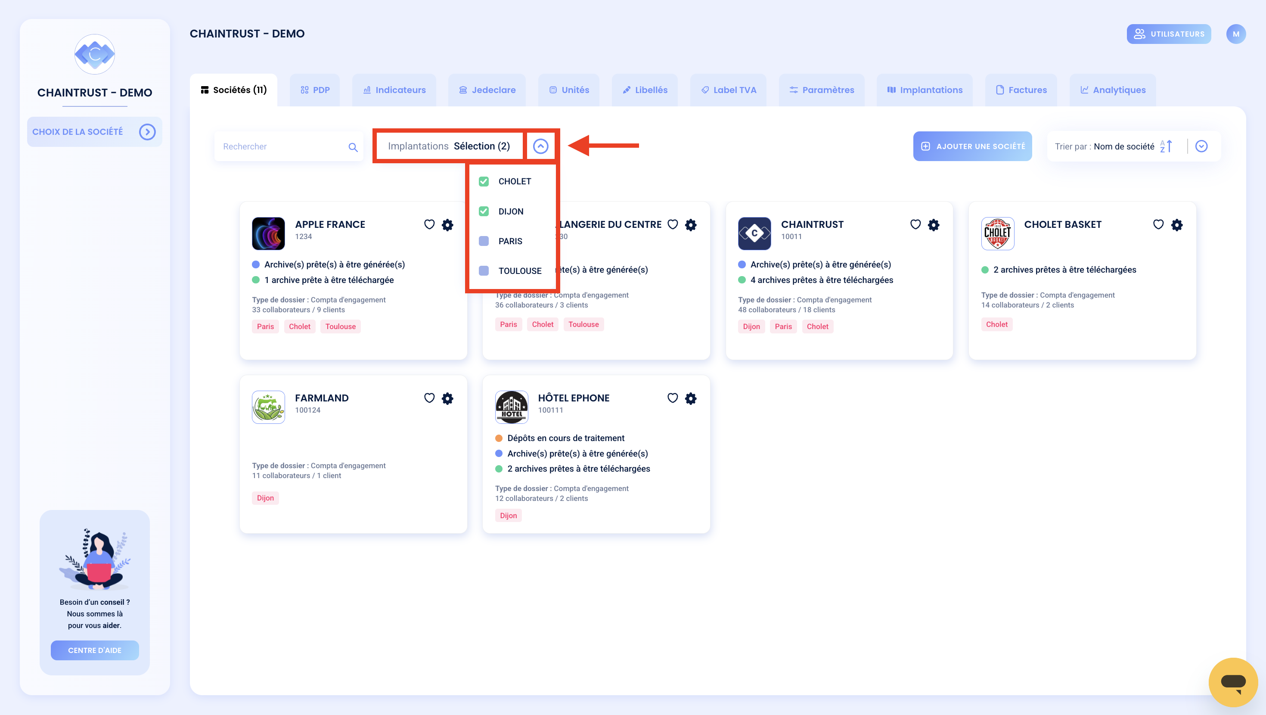This screenshot has height=715, width=1266.
Task: Click the Hôtel Ephone logo thumbnail
Action: pos(511,407)
